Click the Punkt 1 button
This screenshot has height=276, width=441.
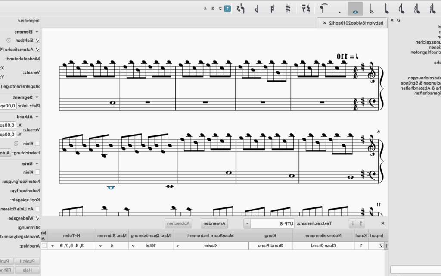click(x=28, y=261)
